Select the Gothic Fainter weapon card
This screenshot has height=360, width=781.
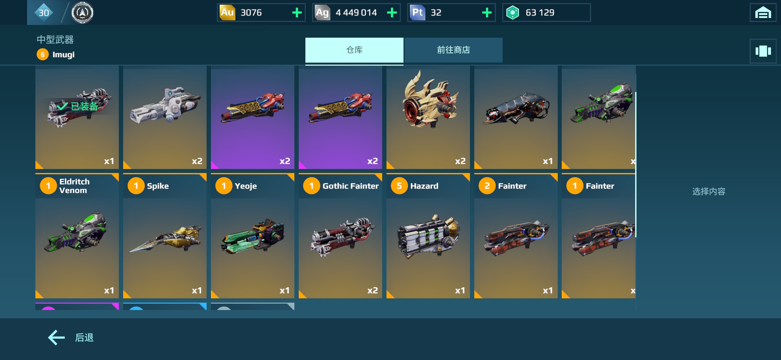(340, 236)
